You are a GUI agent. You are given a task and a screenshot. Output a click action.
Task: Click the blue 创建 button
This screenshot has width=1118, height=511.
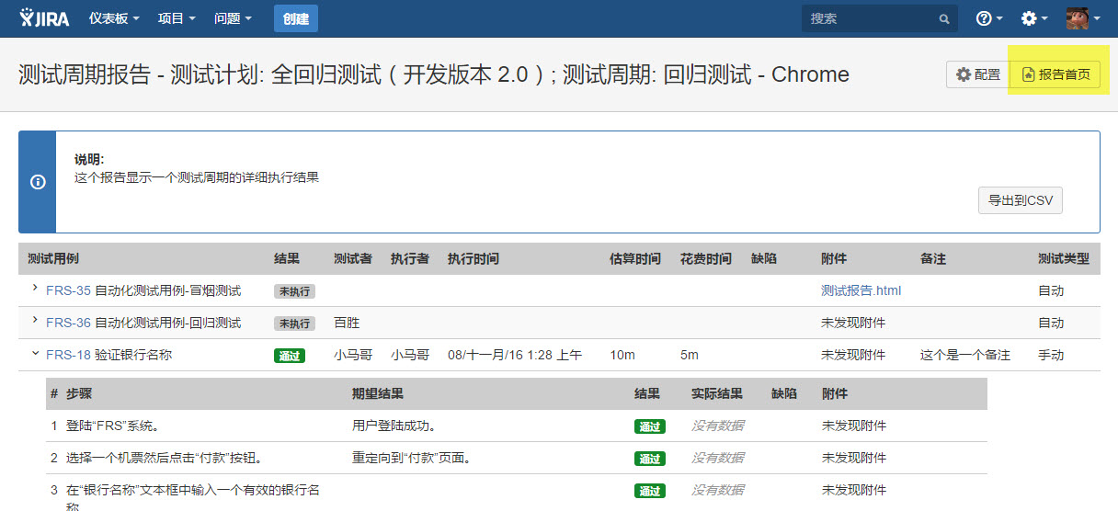point(295,18)
